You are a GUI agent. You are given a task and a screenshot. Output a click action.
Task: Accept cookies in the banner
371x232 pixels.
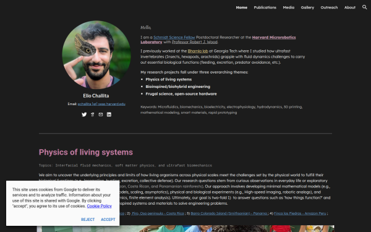coord(108,220)
